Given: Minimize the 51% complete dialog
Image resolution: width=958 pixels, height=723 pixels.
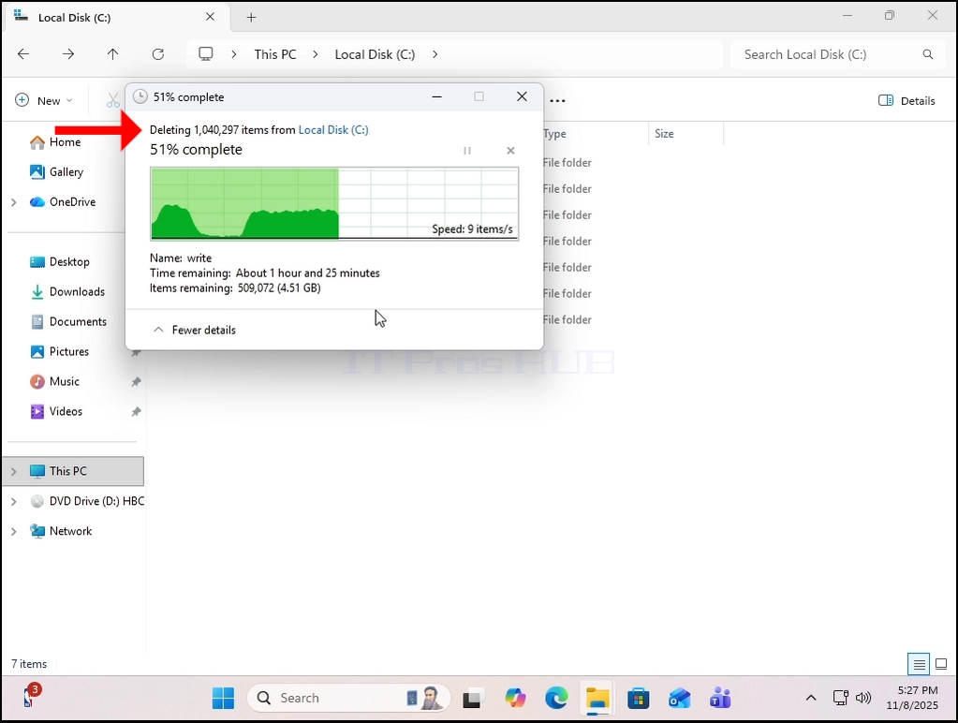Looking at the screenshot, I should point(436,96).
